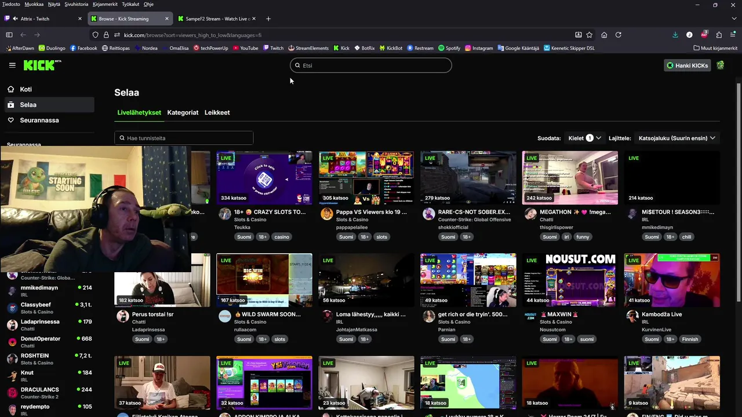Open the Duolingo bookmark
This screenshot has width=742, height=417.
pyautogui.click(x=52, y=48)
